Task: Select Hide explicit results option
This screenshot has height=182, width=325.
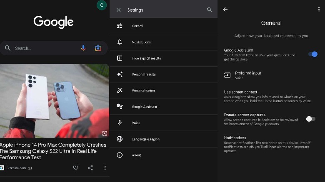Action: tap(146, 59)
